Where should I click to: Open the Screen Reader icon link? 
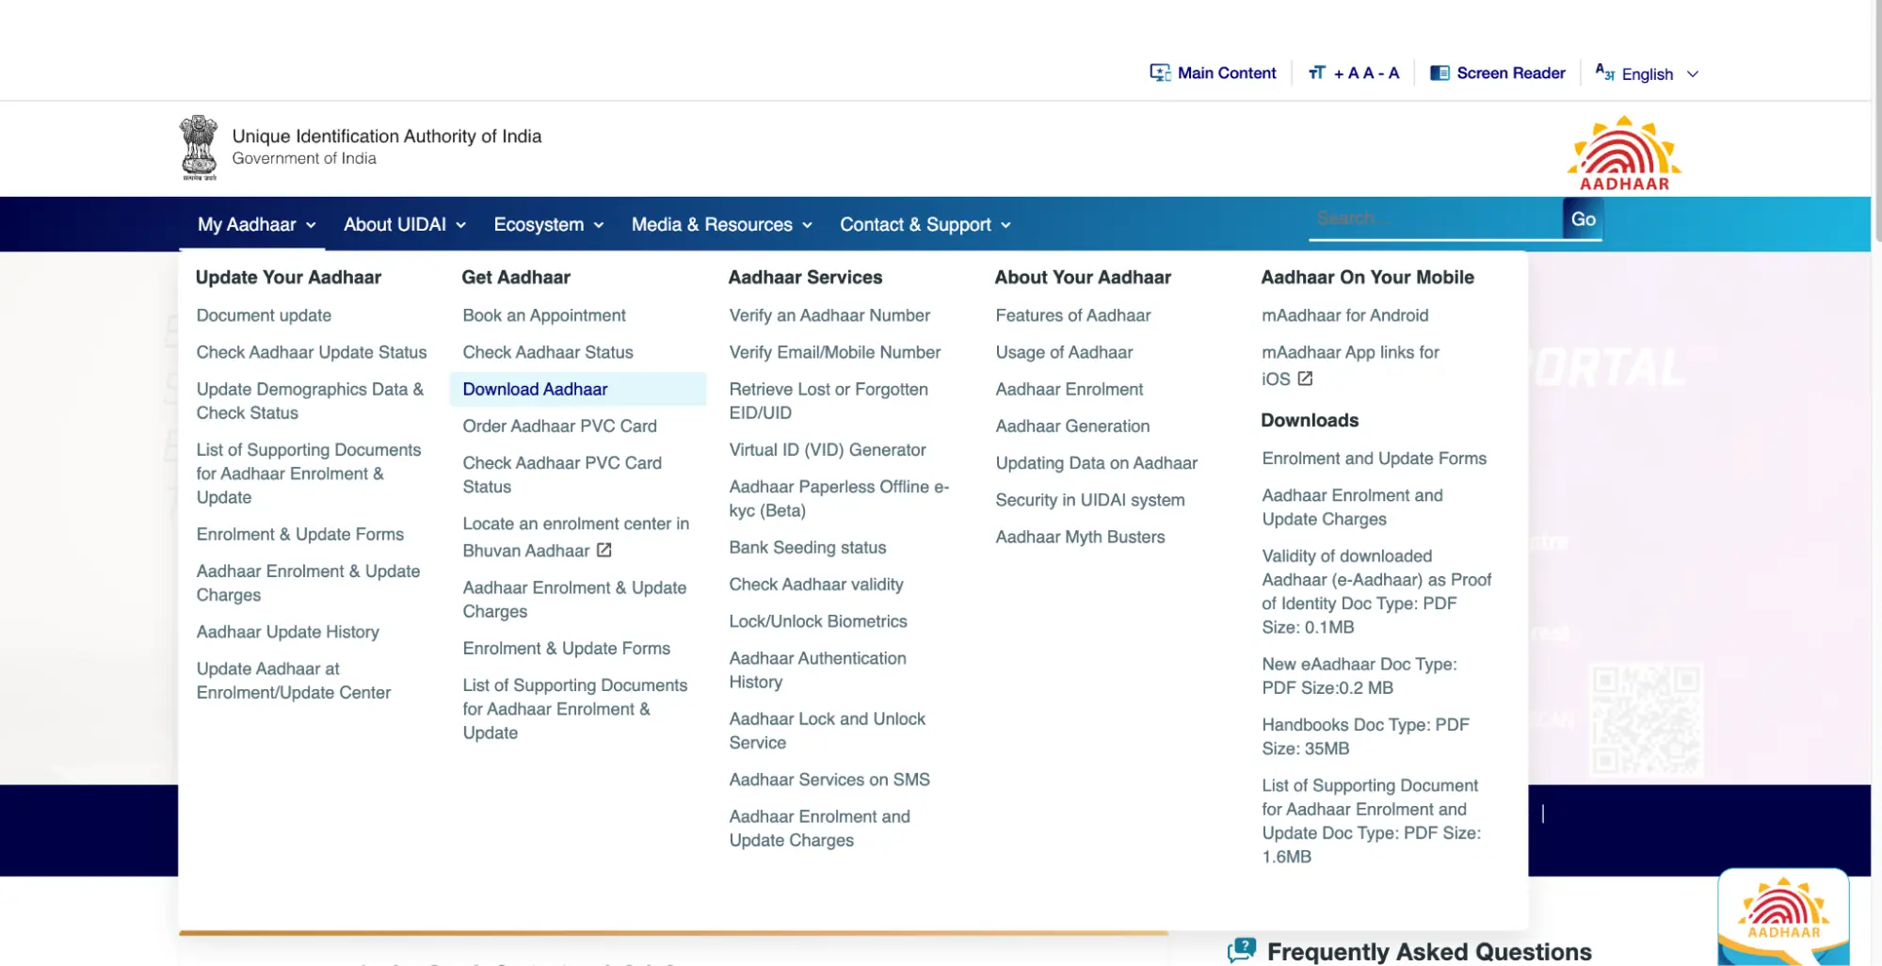click(x=1440, y=72)
